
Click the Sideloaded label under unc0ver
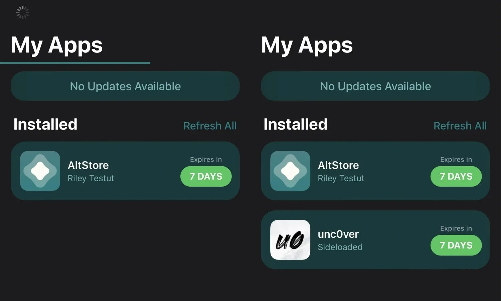tap(340, 247)
